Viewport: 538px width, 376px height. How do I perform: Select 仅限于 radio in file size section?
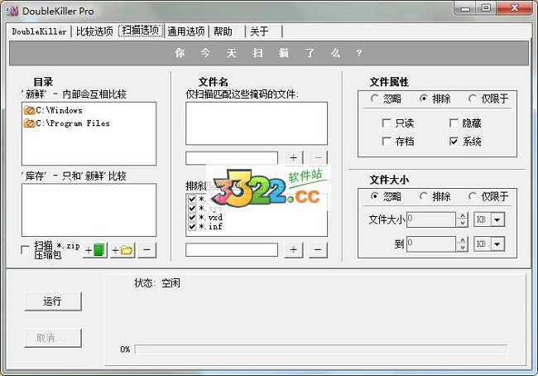coord(473,196)
